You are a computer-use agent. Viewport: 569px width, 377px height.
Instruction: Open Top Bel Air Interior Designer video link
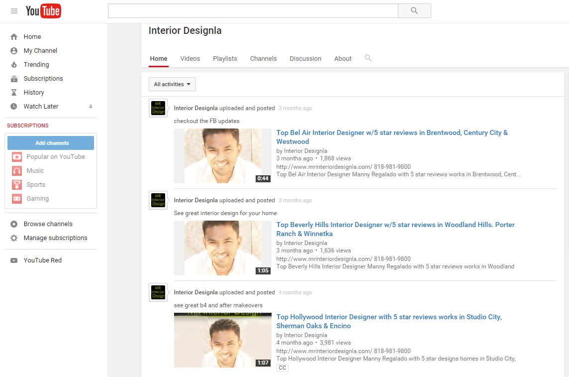pos(392,137)
